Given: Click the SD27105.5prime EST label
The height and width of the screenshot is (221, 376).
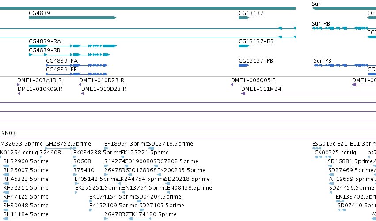Looking at the screenshot, I should point(162,206).
